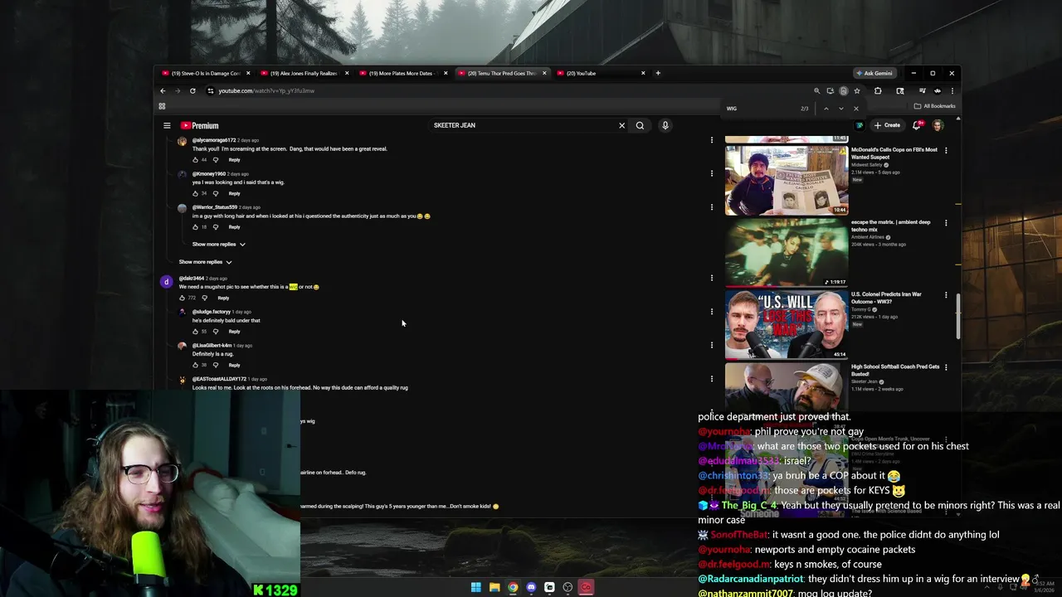This screenshot has height=597, width=1062.
Task: Like the @LisaGilbert-k4m comment
Action: [x=196, y=365]
